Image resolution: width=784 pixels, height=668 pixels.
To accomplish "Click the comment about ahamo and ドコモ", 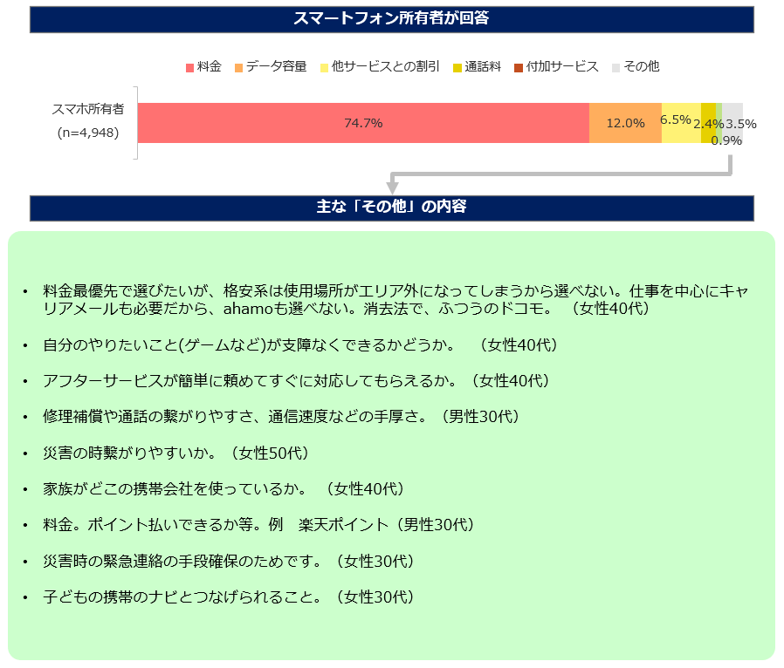I will [x=395, y=299].
